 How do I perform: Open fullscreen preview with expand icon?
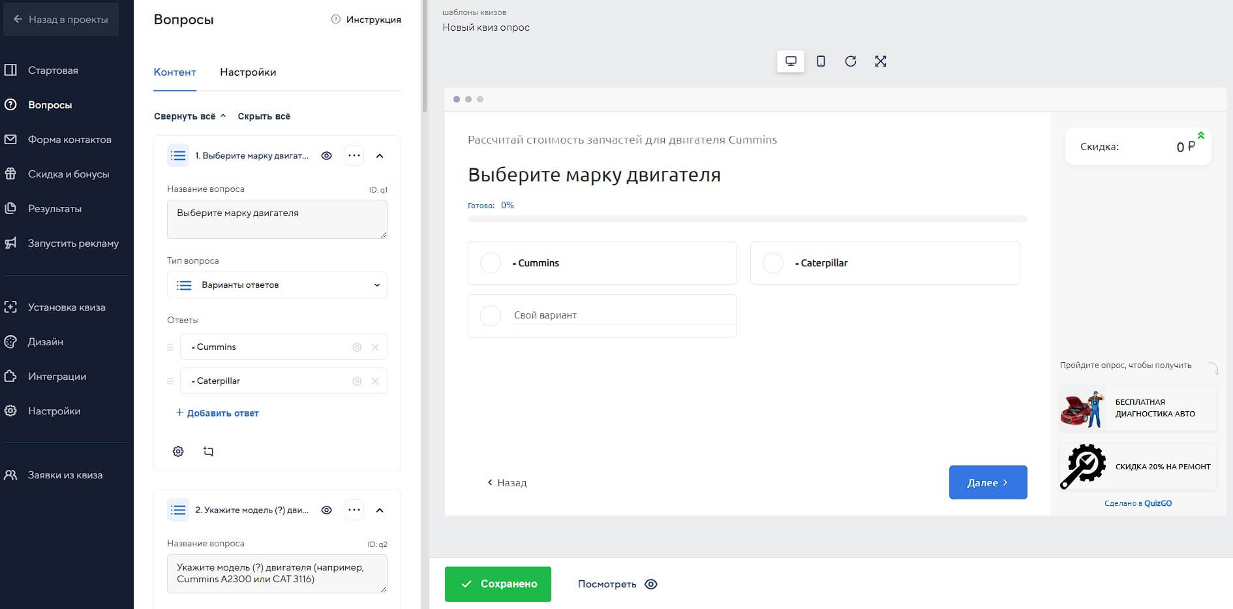pos(881,61)
